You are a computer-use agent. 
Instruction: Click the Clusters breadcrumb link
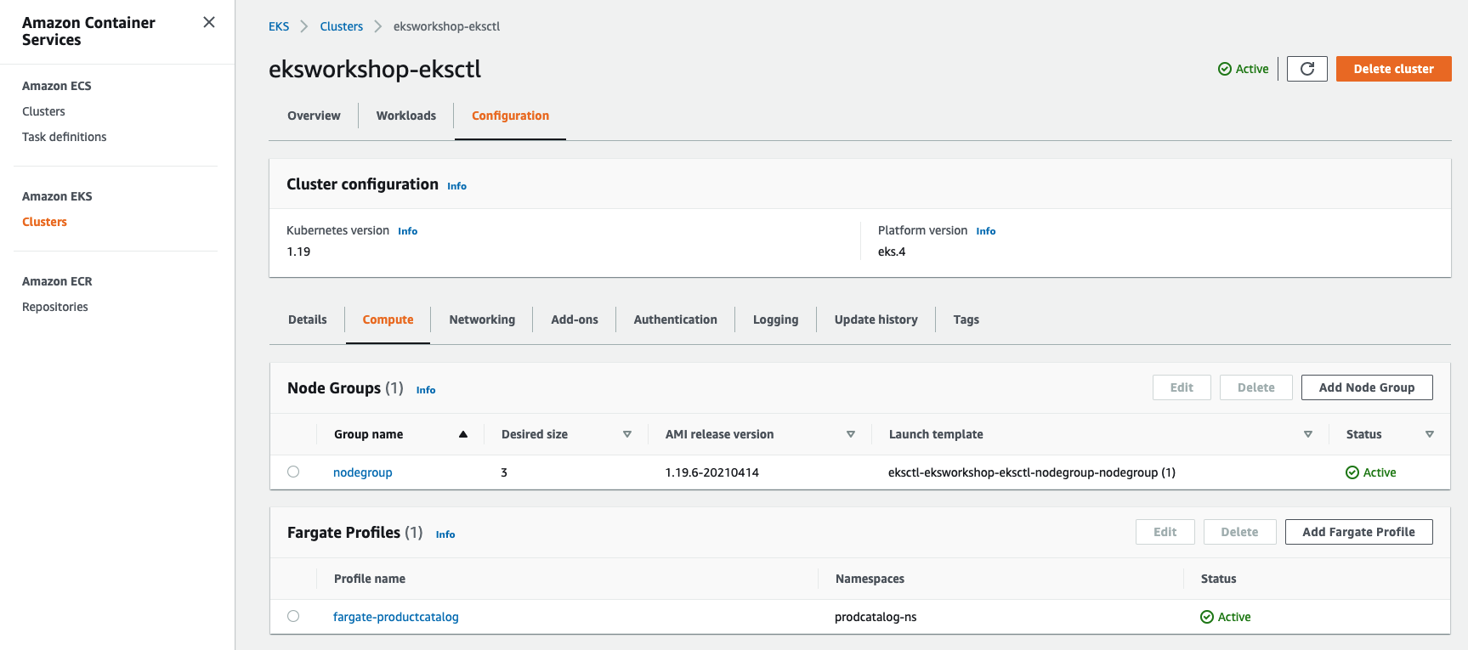pyautogui.click(x=342, y=26)
